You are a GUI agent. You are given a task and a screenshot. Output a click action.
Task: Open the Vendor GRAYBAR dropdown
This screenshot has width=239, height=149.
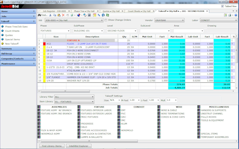(170, 20)
